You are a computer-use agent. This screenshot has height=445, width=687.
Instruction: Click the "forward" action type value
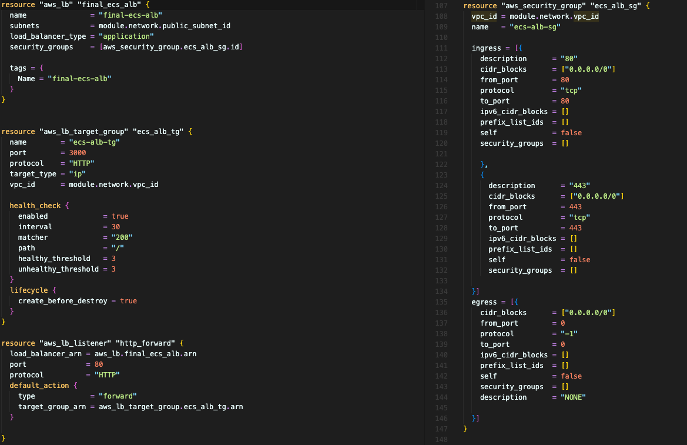click(118, 396)
